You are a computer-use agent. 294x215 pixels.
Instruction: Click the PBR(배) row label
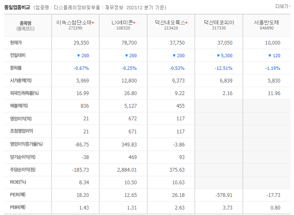click(18, 207)
